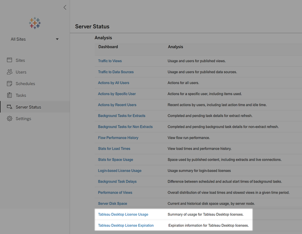Open the Sites menu item

[20, 60]
